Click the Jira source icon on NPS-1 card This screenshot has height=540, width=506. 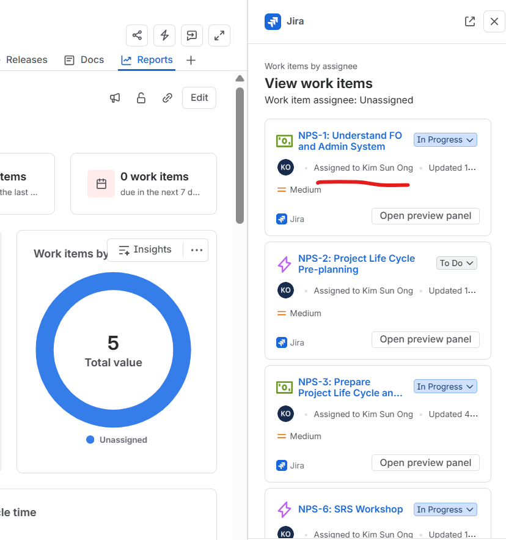[x=282, y=219]
